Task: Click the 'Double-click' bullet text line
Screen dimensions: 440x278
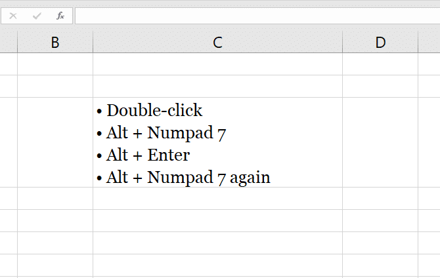Action: pos(149,110)
